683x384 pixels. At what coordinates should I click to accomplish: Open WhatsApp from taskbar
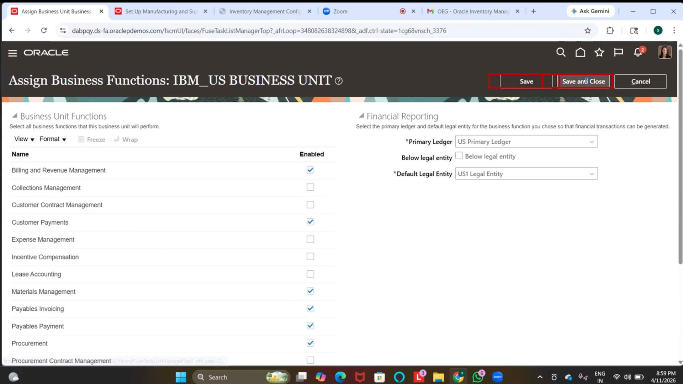pos(478,377)
